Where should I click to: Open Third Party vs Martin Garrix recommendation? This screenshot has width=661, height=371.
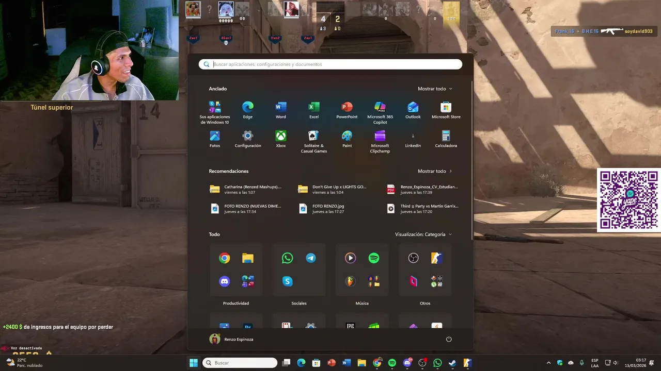tap(423, 209)
